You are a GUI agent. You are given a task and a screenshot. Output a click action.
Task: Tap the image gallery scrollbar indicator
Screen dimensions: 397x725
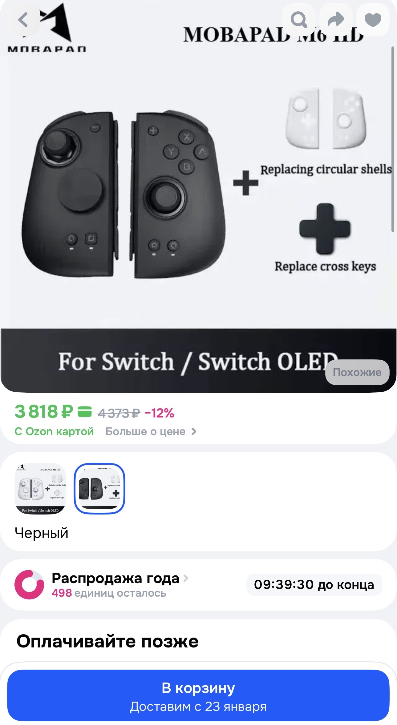click(393, 138)
